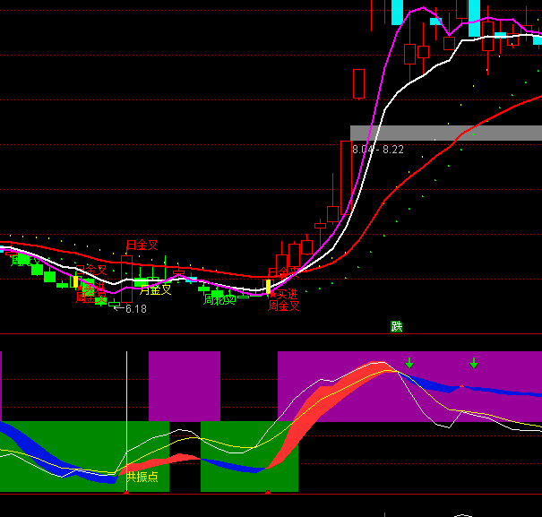Click the green '跌' signal label
Image resolution: width=542 pixels, height=517 pixels.
coord(397,326)
